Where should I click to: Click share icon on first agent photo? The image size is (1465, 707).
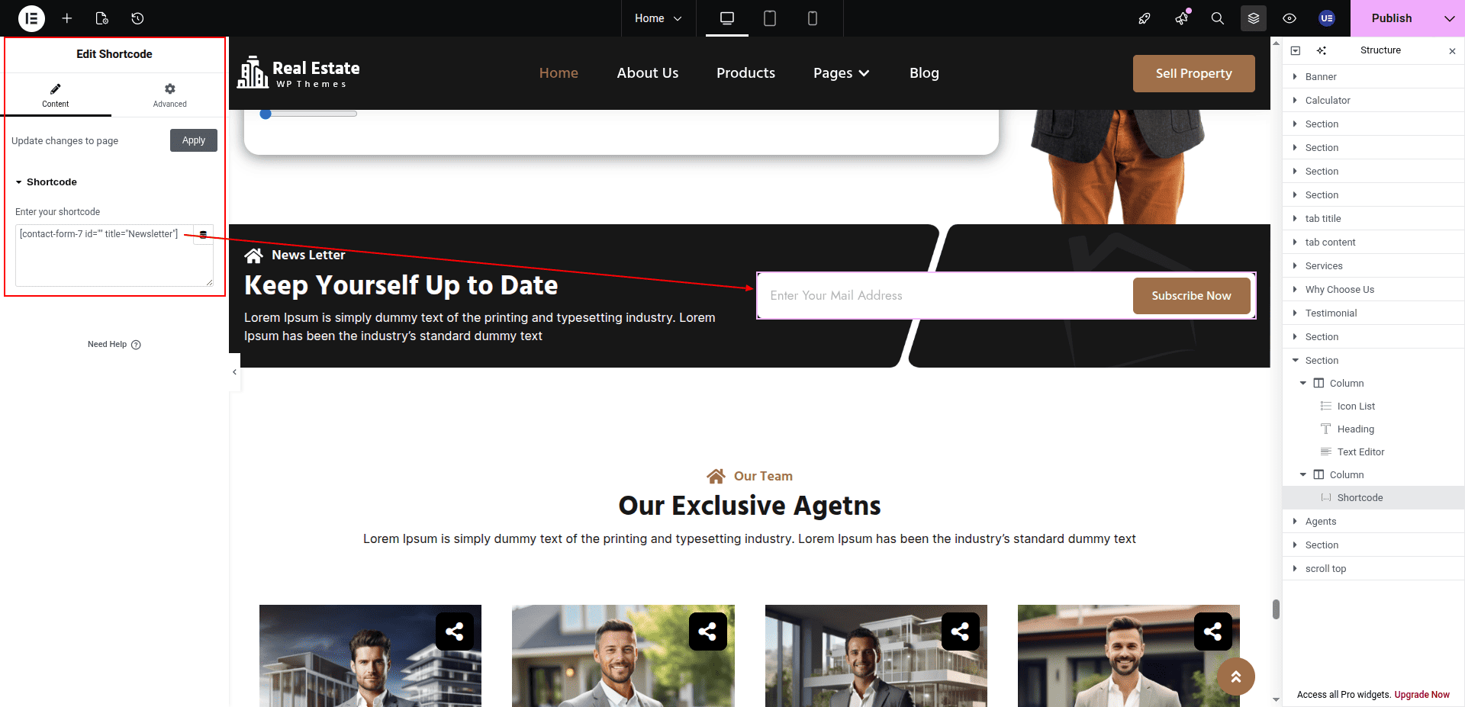tap(454, 631)
